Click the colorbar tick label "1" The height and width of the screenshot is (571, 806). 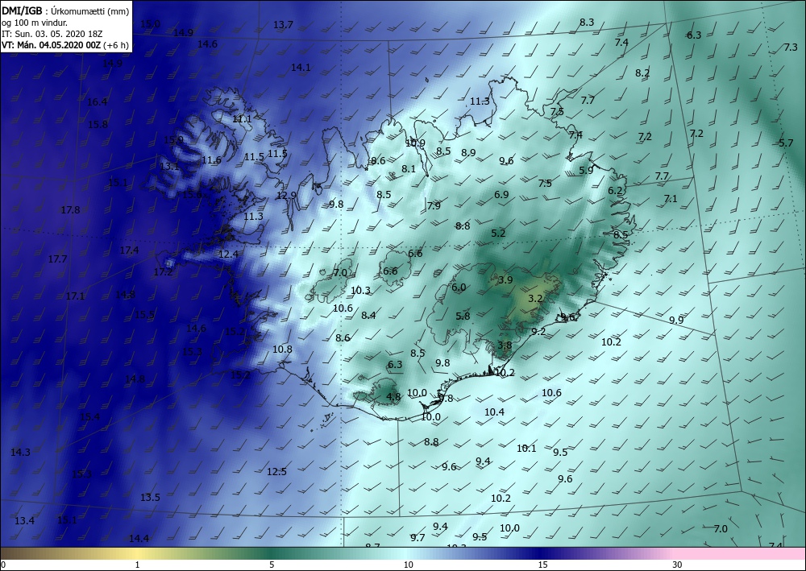[137, 565]
